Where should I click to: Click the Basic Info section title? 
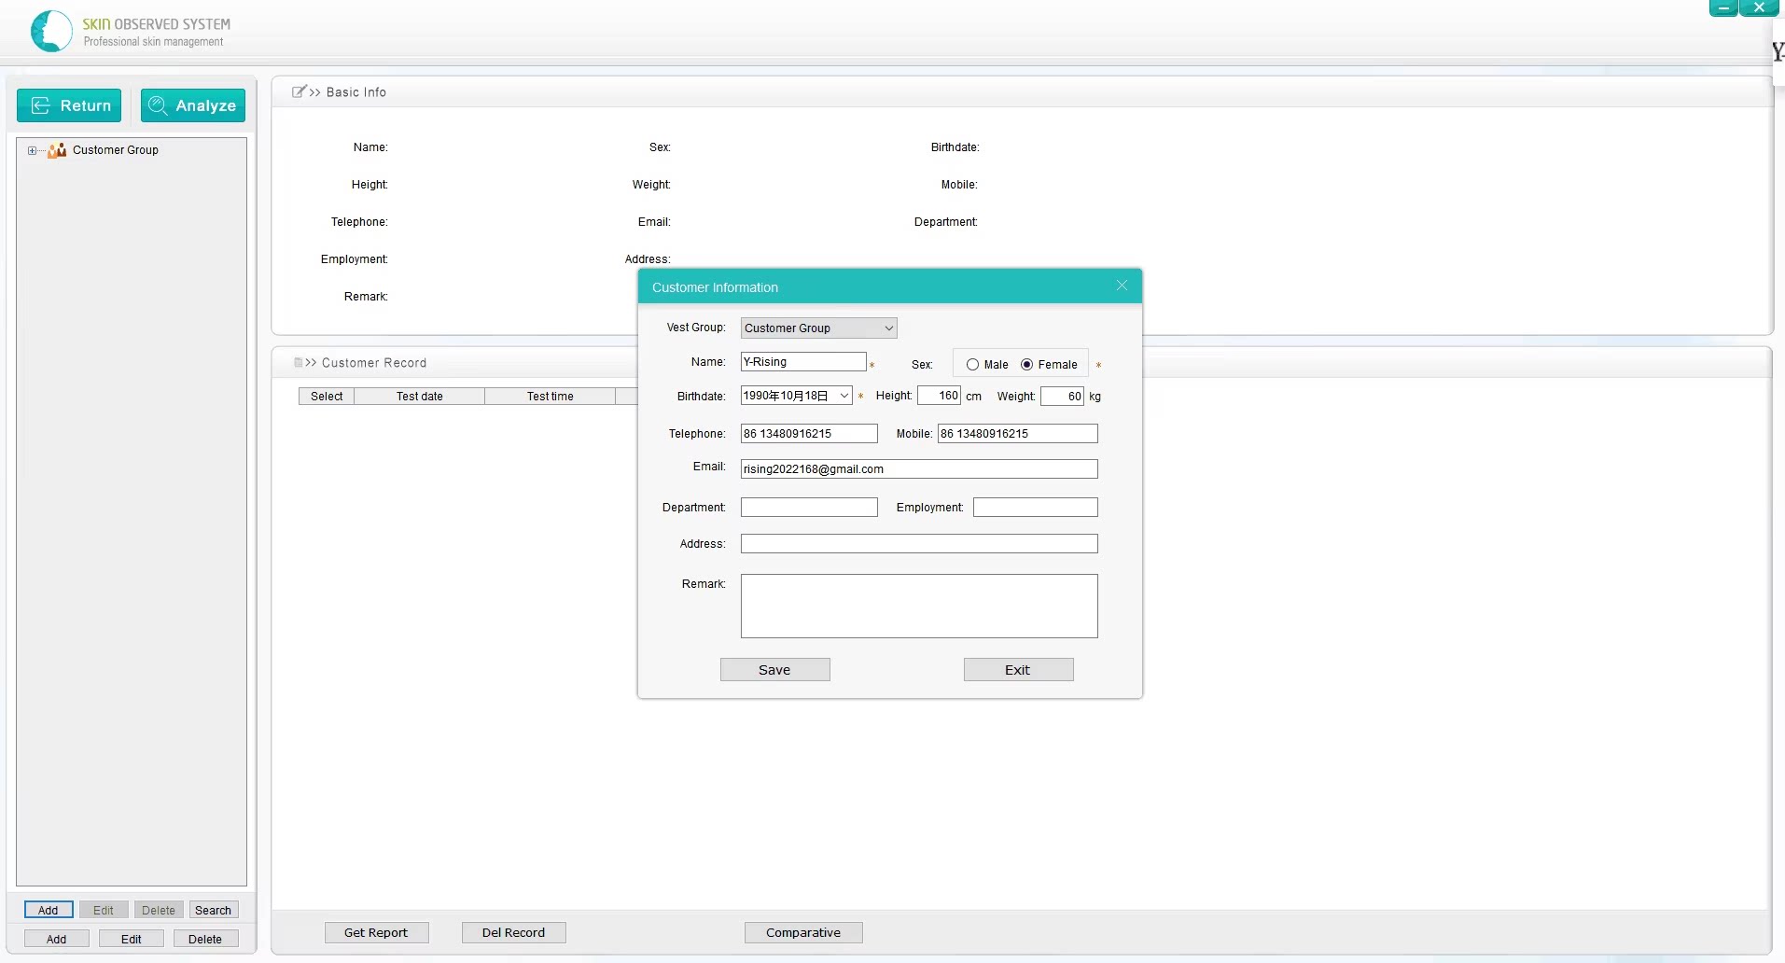356,91
